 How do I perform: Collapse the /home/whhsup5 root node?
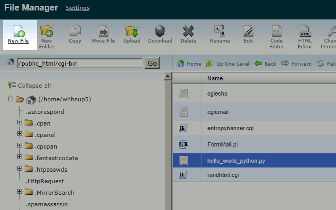[x=11, y=99]
